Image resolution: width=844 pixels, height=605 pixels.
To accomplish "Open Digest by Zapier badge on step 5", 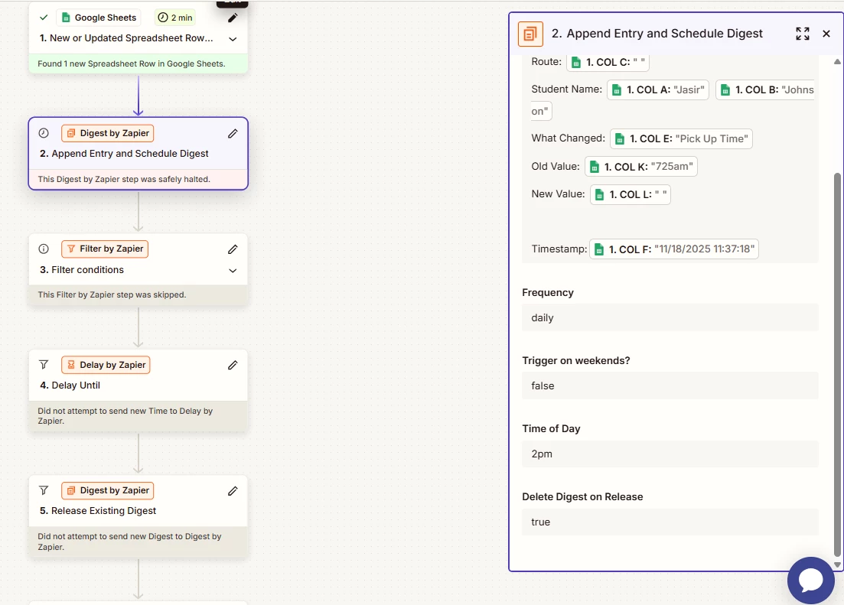I will coord(108,490).
